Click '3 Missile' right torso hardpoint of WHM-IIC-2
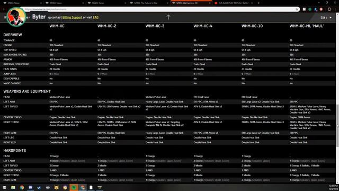The width and height of the screenshot is (339, 191). point(102,175)
